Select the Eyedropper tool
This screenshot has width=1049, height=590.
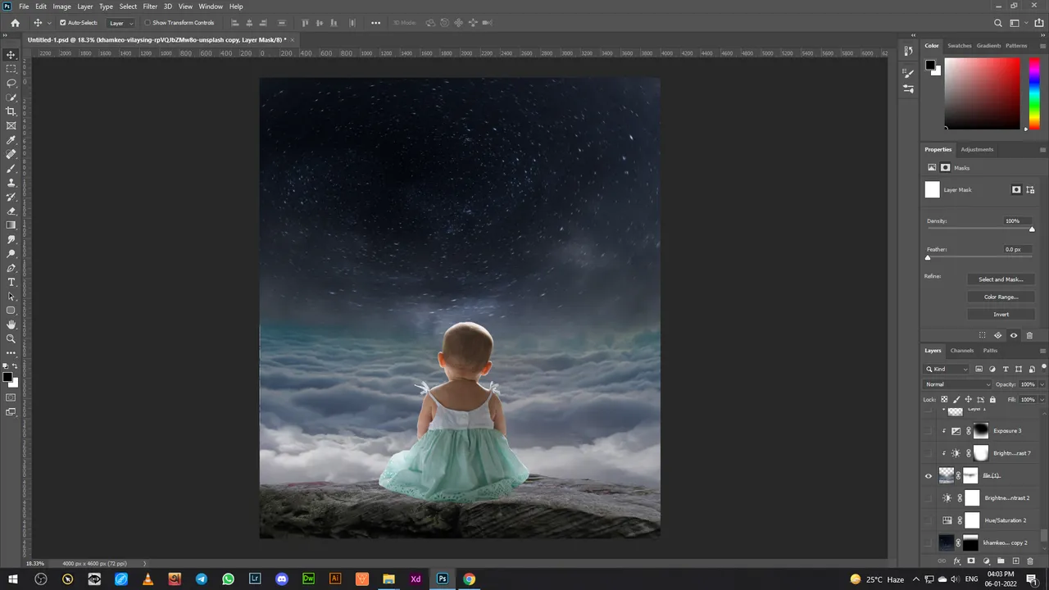pyautogui.click(x=11, y=140)
